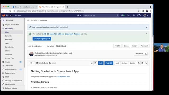Open the Create React App link

click(63, 77)
